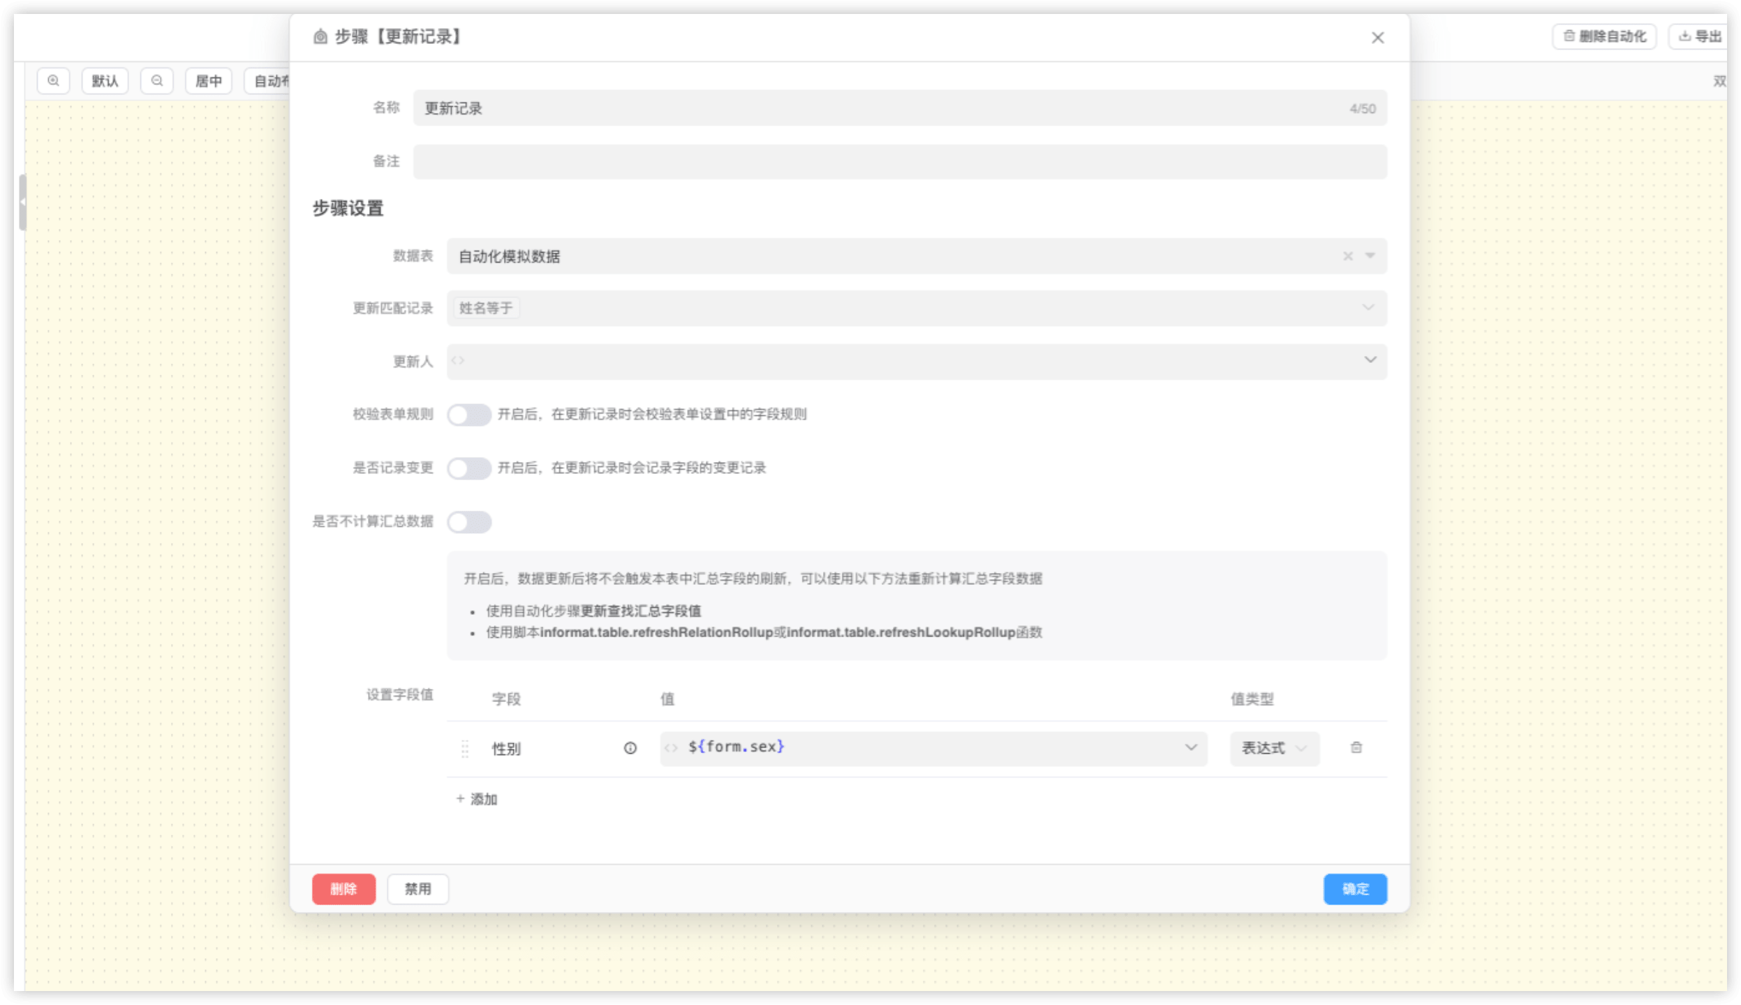The height and width of the screenshot is (1005, 1741).
Task: Click the info icon next to 性别
Action: click(630, 748)
